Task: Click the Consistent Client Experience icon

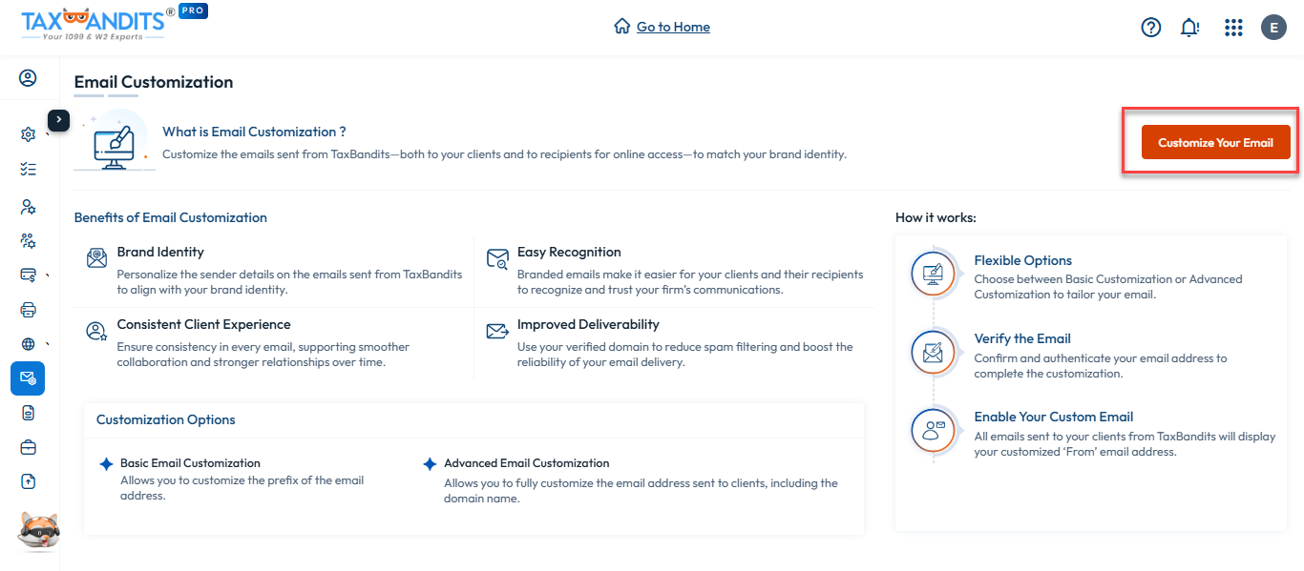Action: click(96, 332)
